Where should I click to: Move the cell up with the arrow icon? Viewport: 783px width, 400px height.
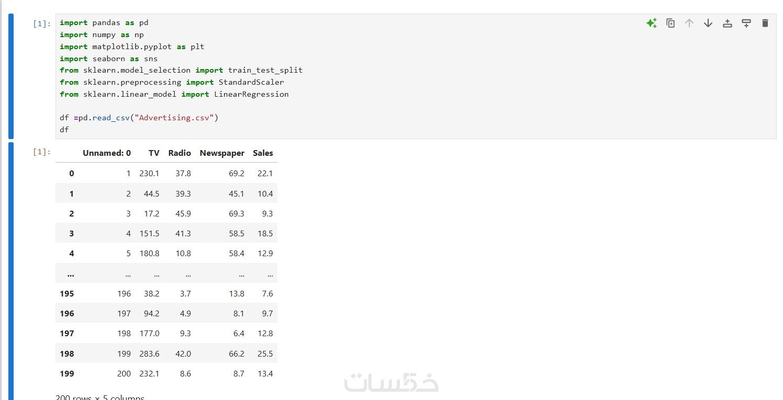point(689,23)
